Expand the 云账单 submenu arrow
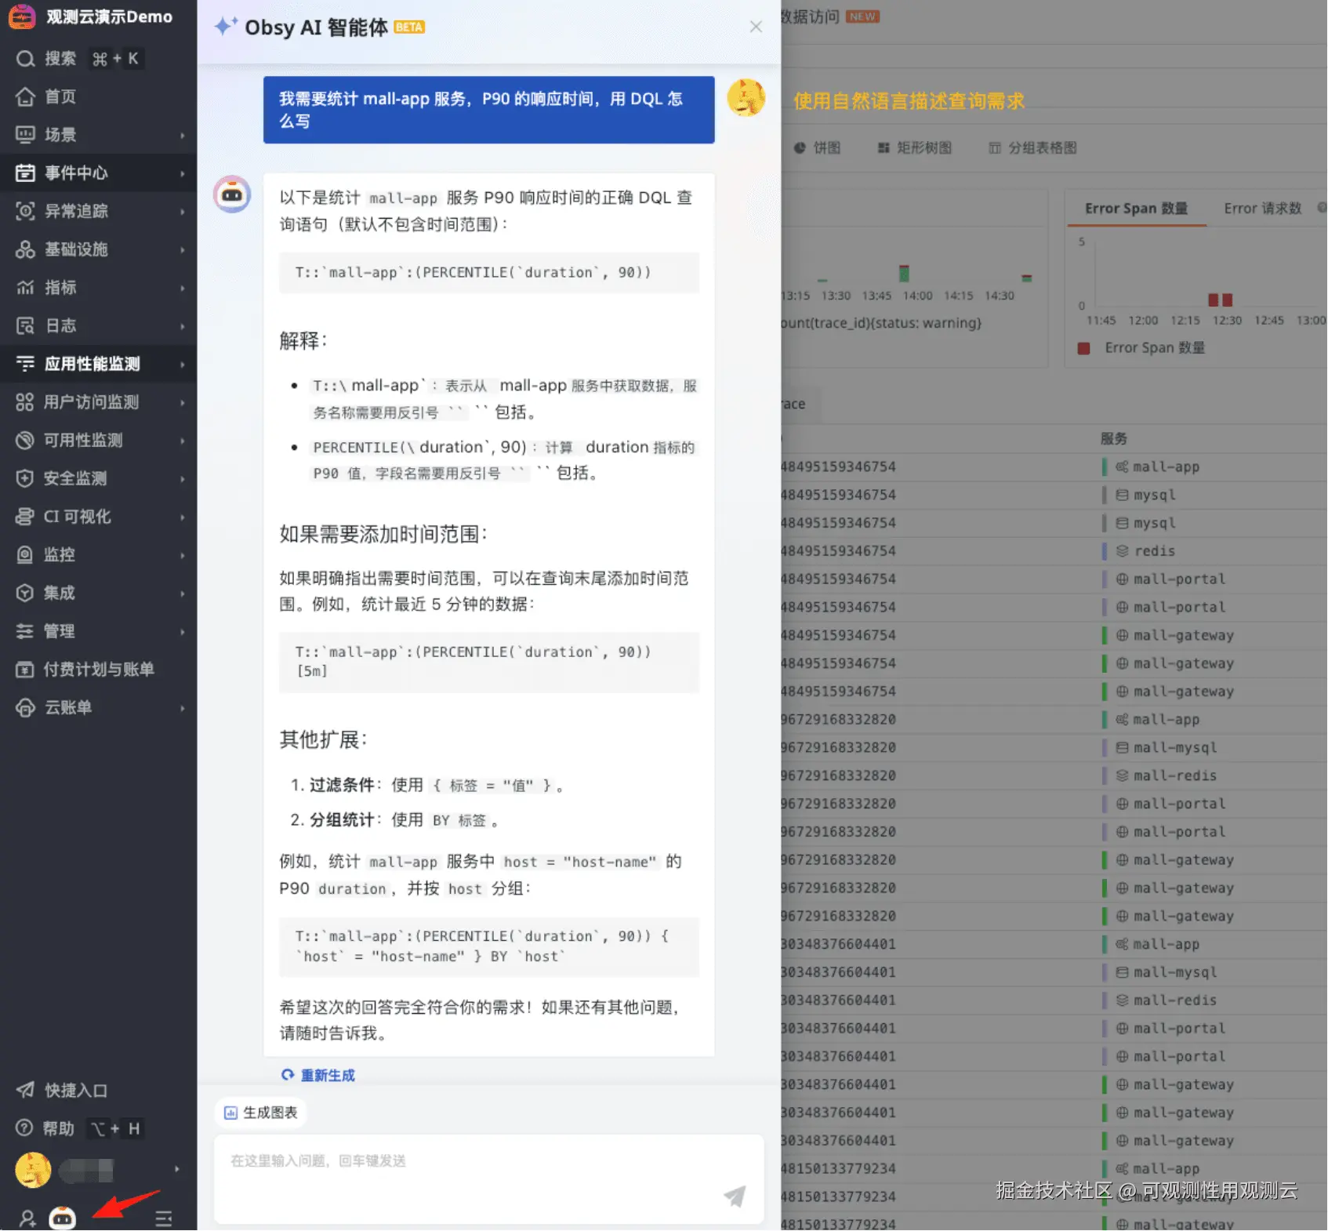Viewport: 1328px width, 1231px height. pos(183,709)
